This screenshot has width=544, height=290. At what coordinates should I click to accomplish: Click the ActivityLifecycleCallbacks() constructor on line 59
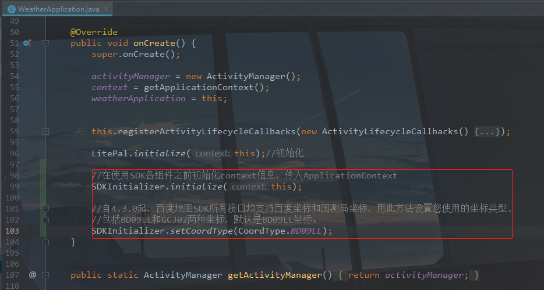click(395, 131)
